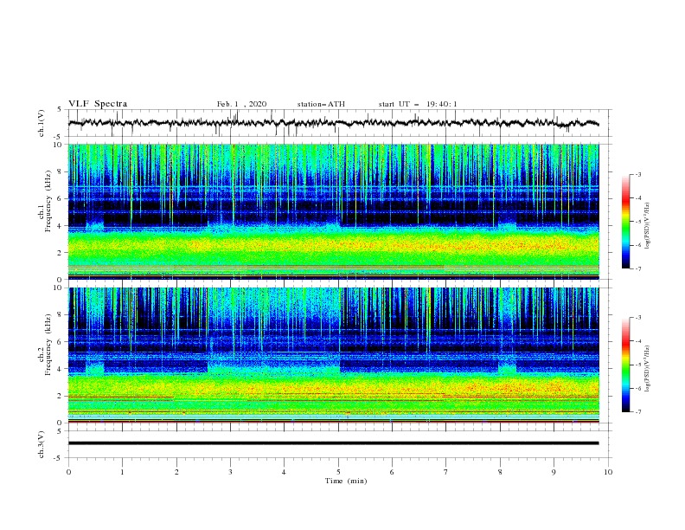
Task: Click the "log(PSD)(V²/Hz)" label beside ch.2 colorbar
Action: (648, 368)
